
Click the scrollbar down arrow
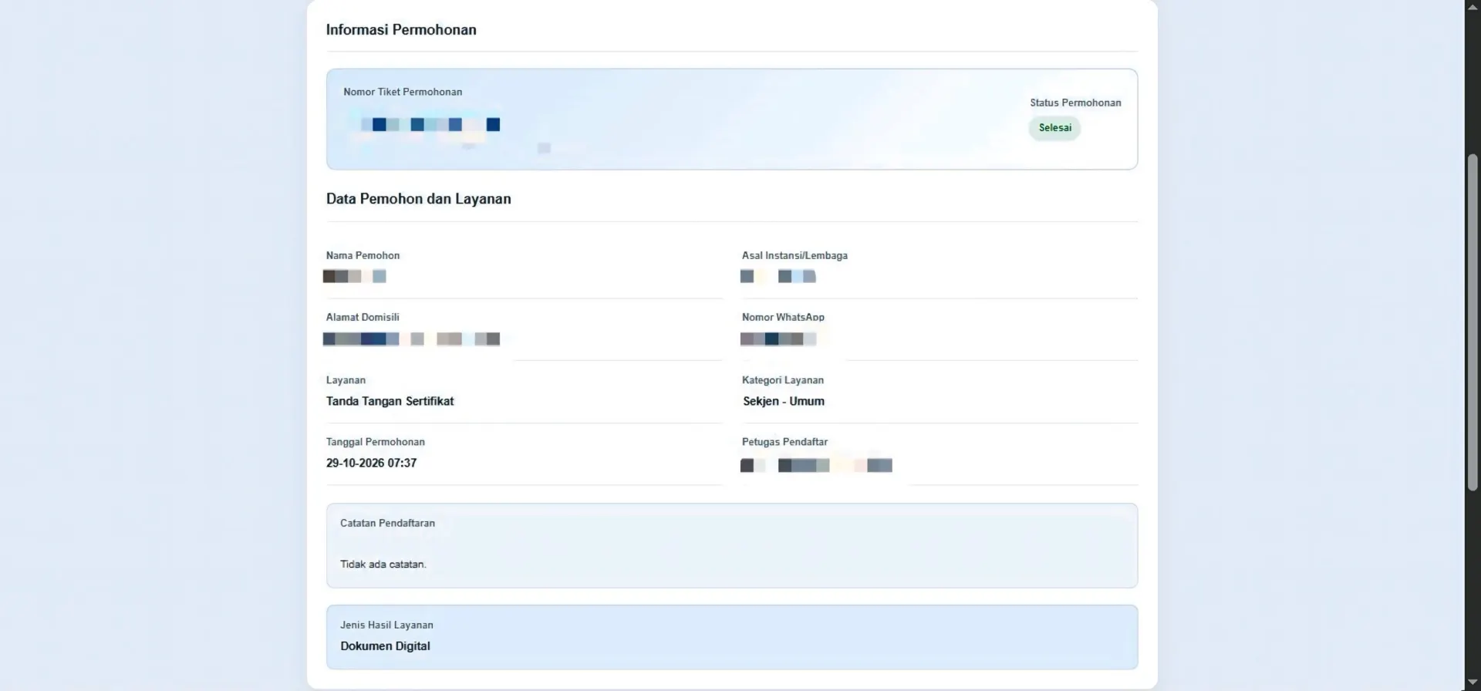click(1473, 683)
